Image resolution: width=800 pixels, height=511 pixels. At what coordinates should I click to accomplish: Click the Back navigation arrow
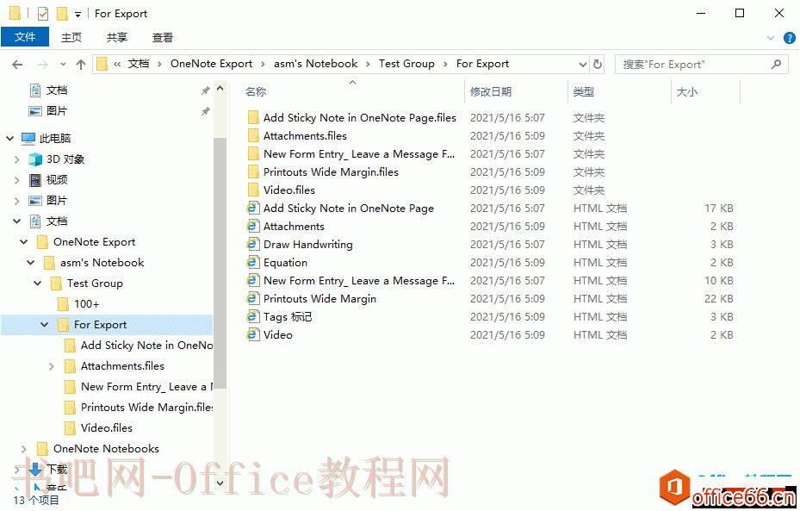[17, 65]
